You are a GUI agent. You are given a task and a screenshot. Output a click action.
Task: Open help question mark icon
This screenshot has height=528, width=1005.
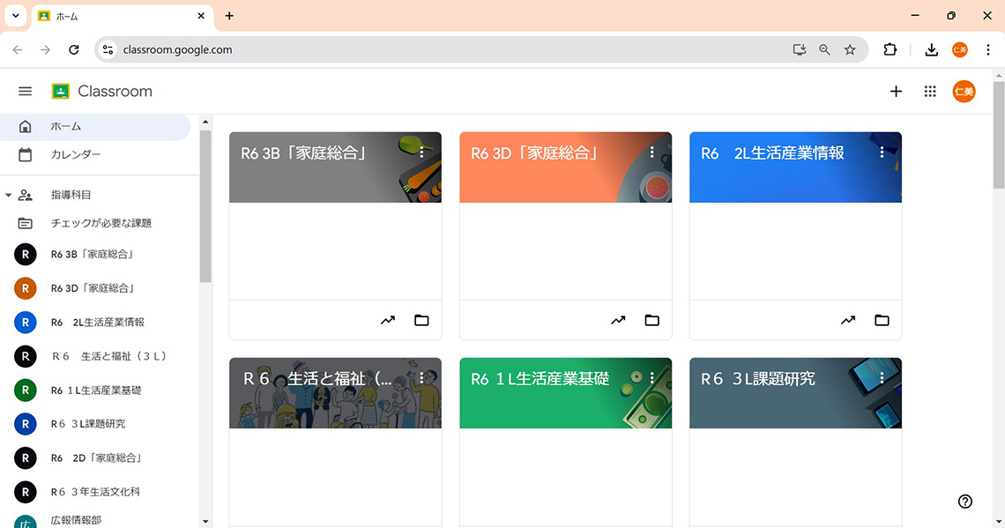coord(965,501)
